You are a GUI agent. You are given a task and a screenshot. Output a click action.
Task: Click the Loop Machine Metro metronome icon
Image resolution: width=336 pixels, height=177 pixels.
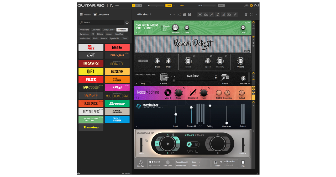216,162
